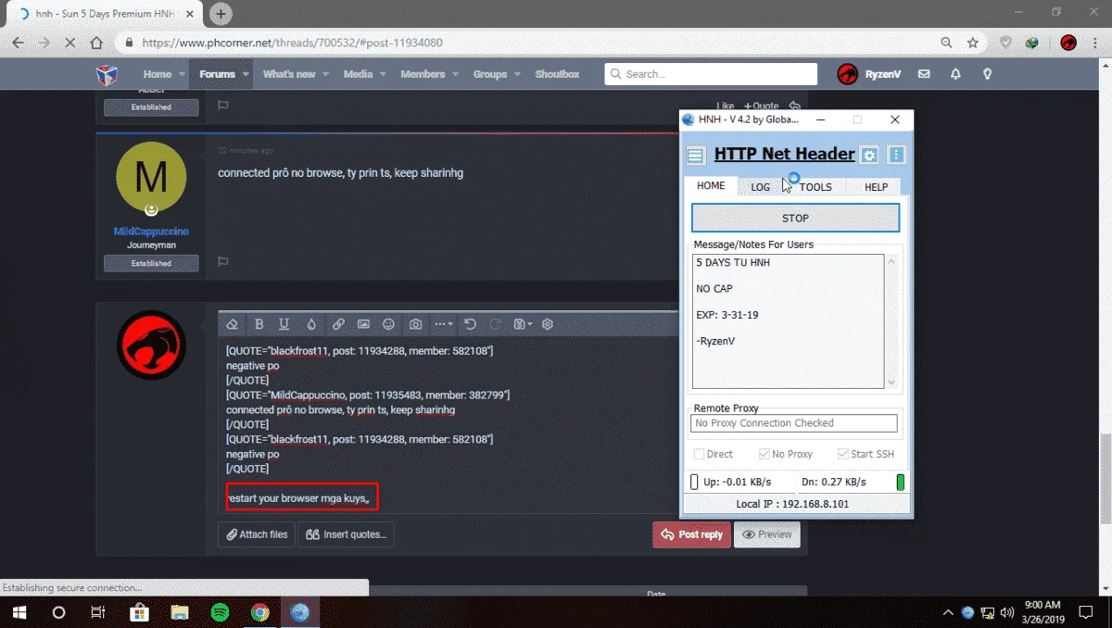Click the phcorner site logo
1112x628 pixels.
tap(107, 74)
